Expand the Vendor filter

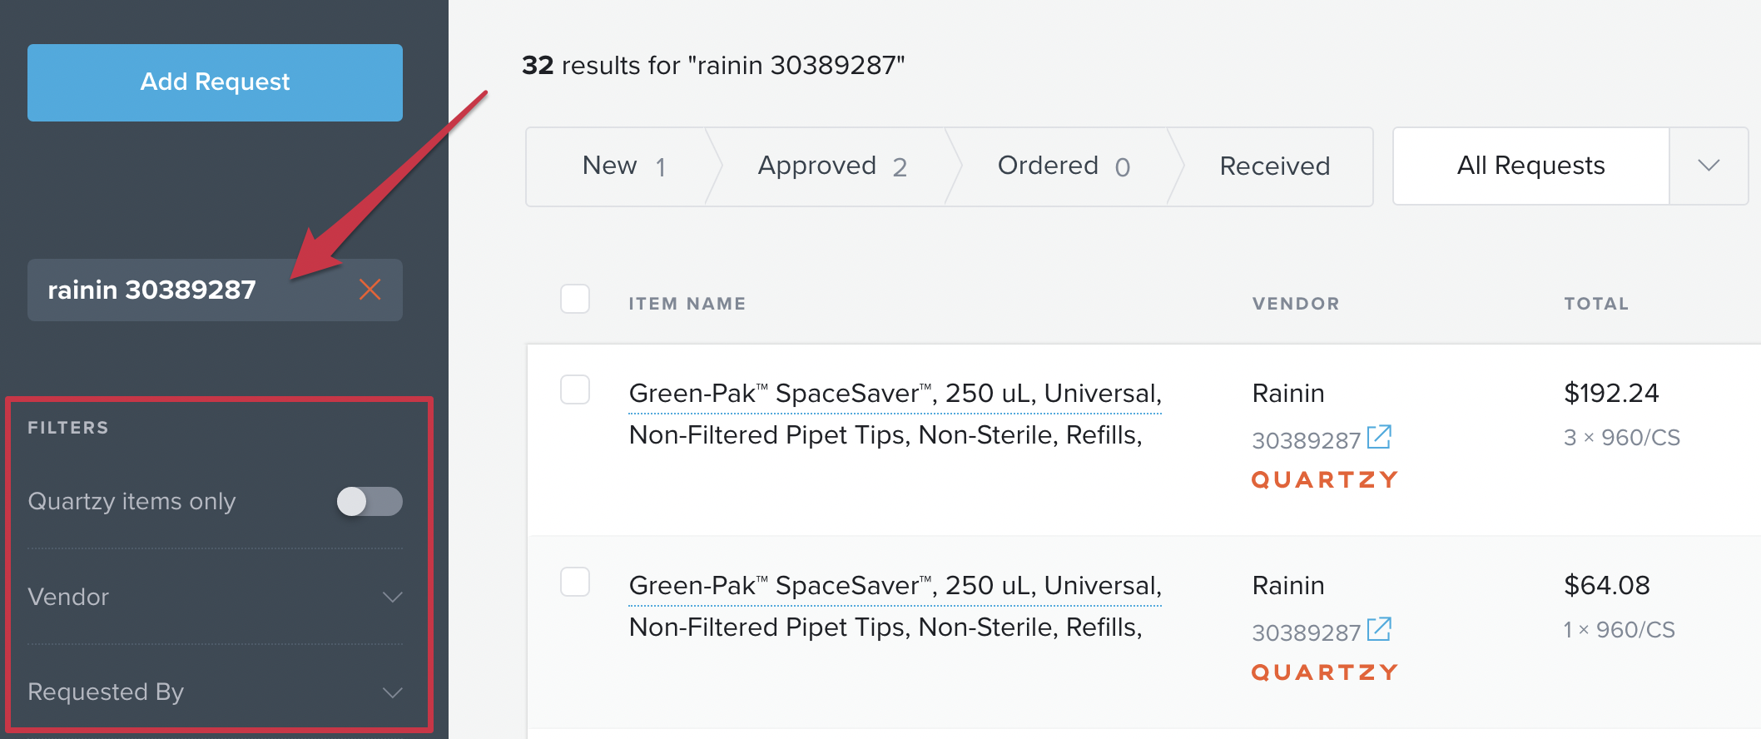click(x=215, y=597)
